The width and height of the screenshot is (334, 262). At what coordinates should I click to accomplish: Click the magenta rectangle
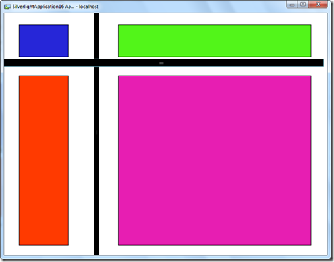pyautogui.click(x=215, y=161)
